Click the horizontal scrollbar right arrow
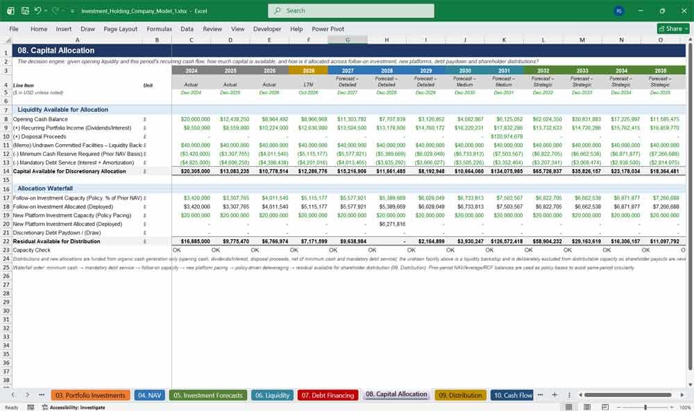The height and width of the screenshot is (411, 694). tap(682, 394)
